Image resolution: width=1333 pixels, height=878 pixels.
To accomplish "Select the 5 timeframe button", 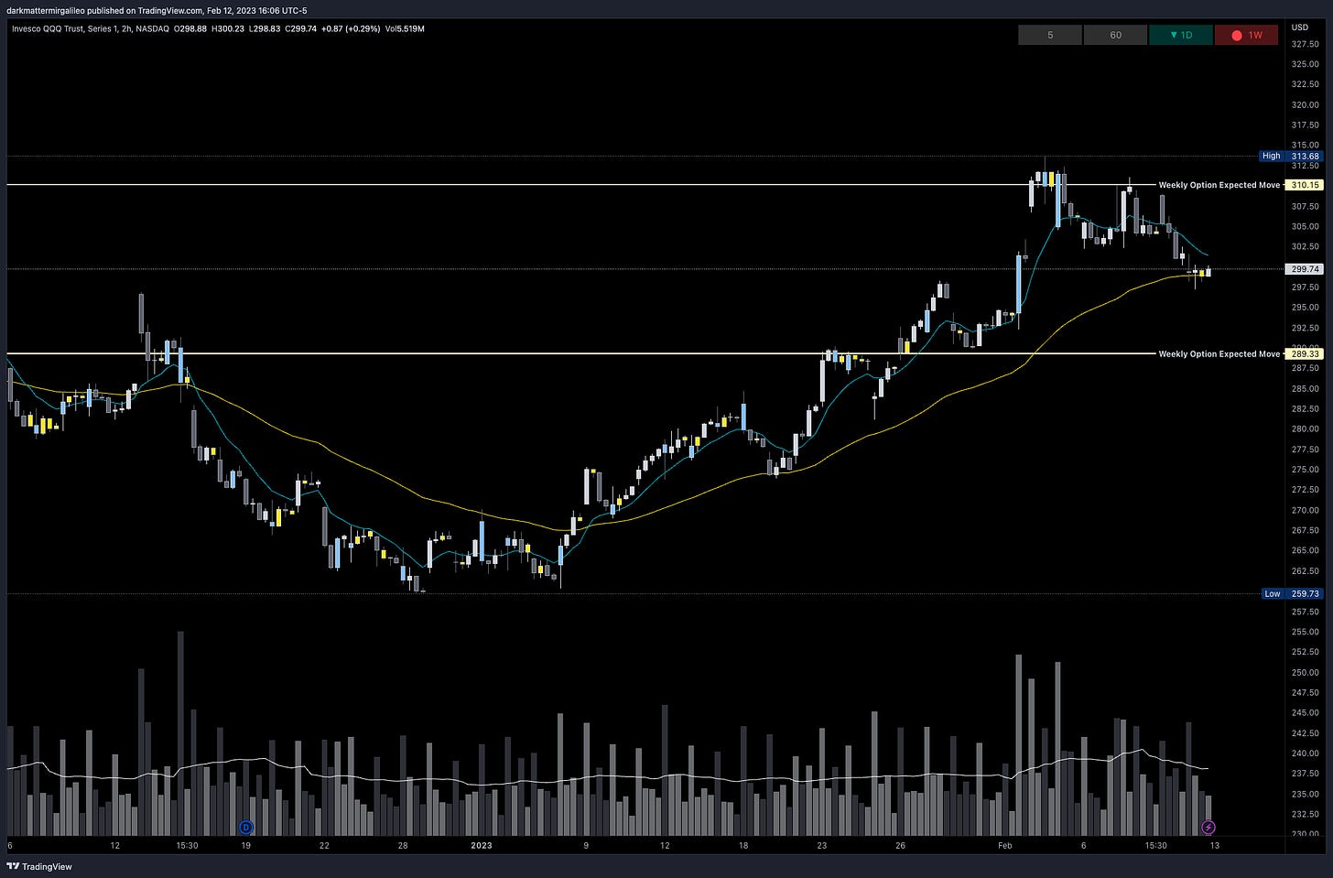I will point(1050,35).
